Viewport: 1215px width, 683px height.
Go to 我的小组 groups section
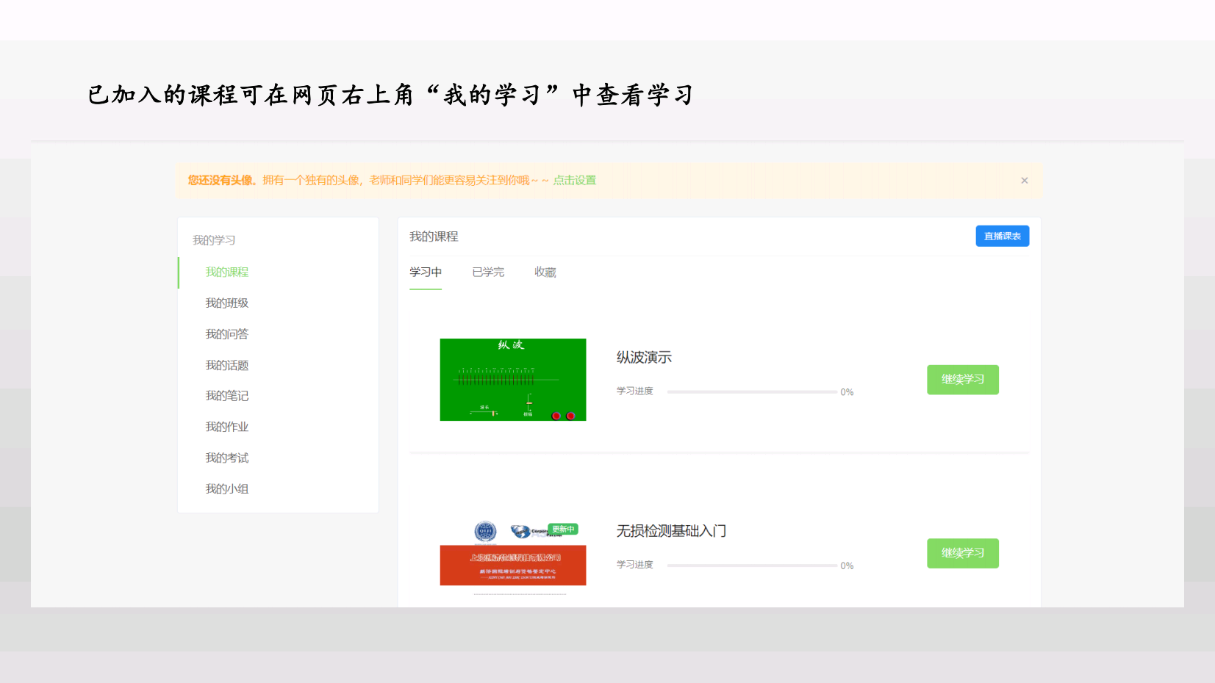coord(227,489)
